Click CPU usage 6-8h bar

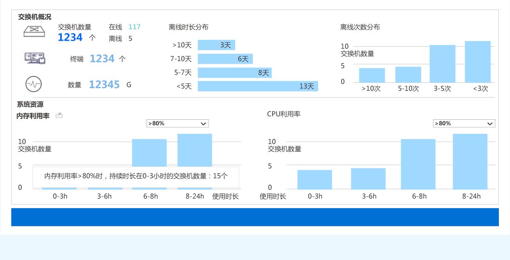pyautogui.click(x=418, y=164)
